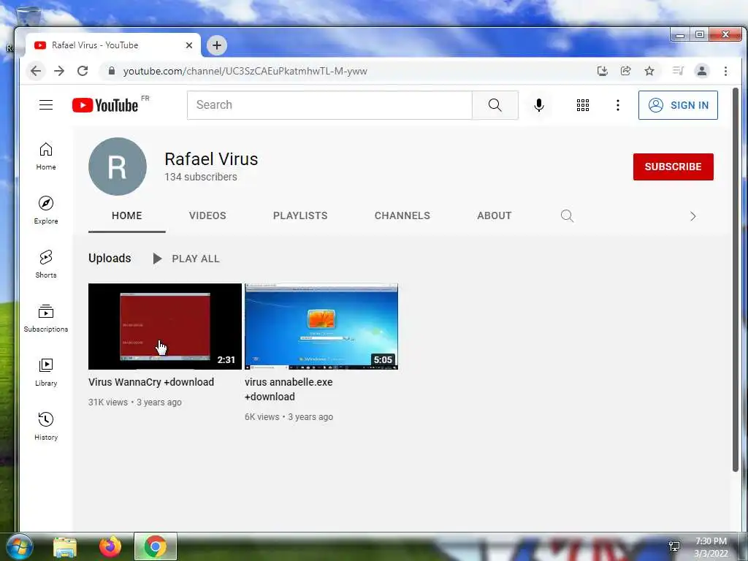Go back in Chrome
Screen dimensions: 748x561
pos(36,71)
